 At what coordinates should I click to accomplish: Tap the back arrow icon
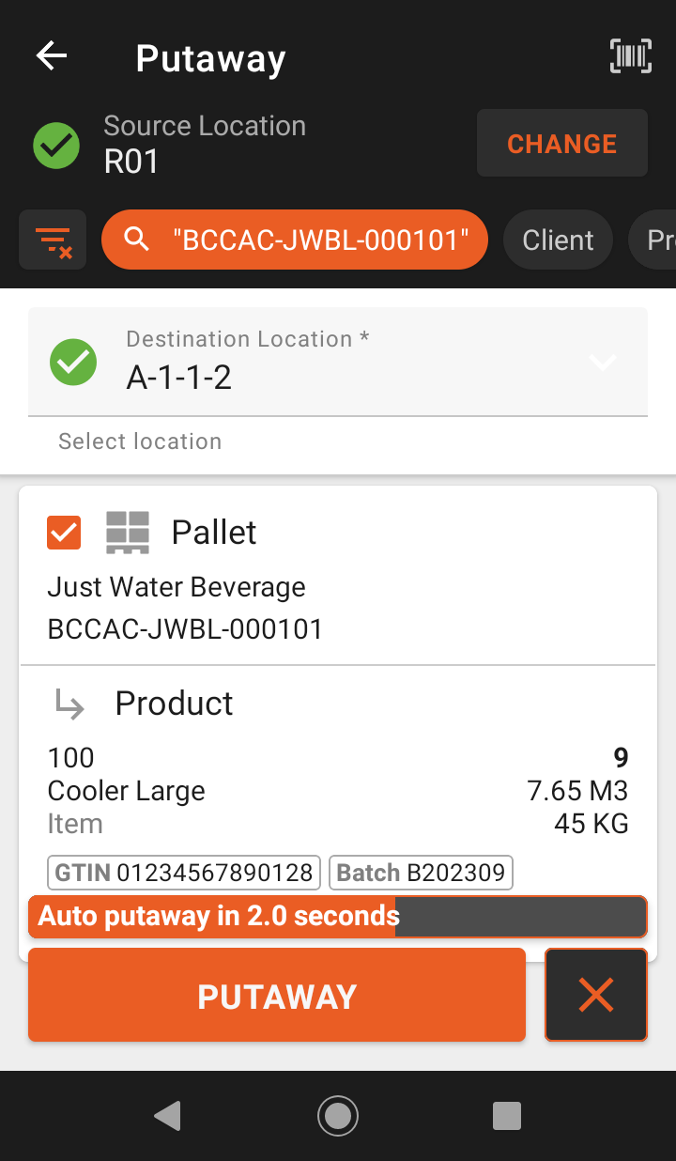click(52, 56)
